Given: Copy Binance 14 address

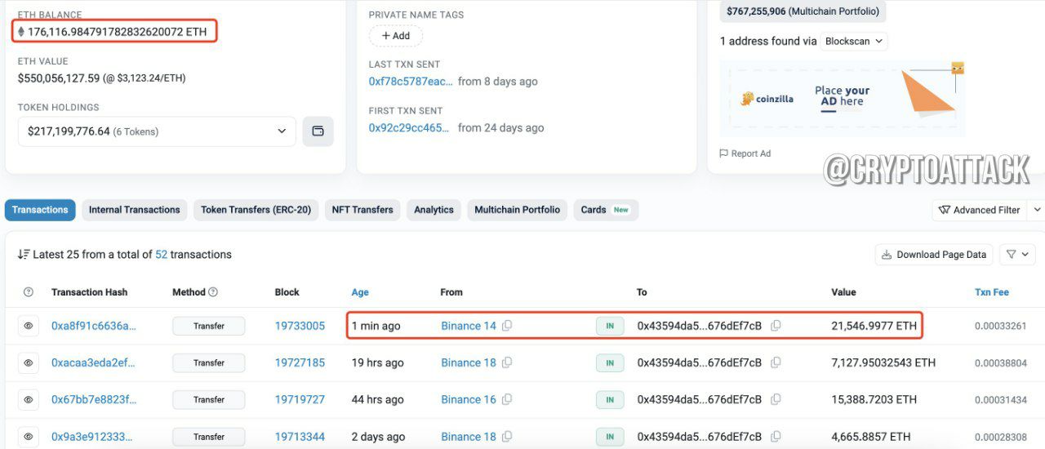Looking at the screenshot, I should pyautogui.click(x=507, y=326).
